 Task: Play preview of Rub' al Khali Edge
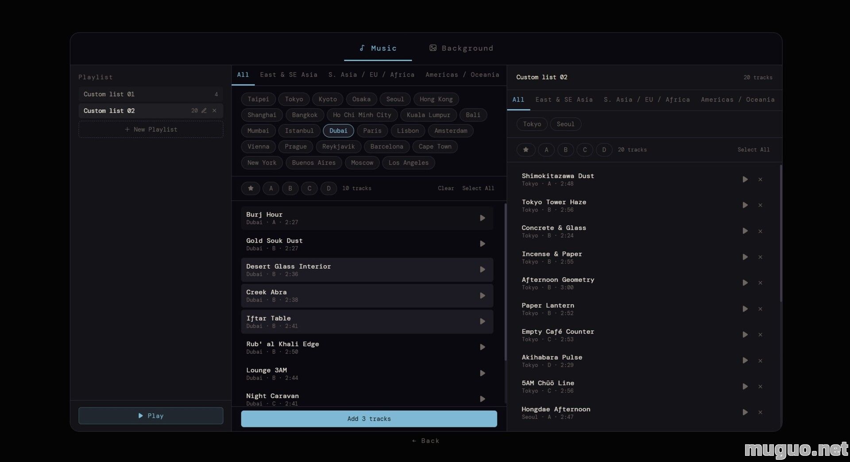(x=482, y=347)
